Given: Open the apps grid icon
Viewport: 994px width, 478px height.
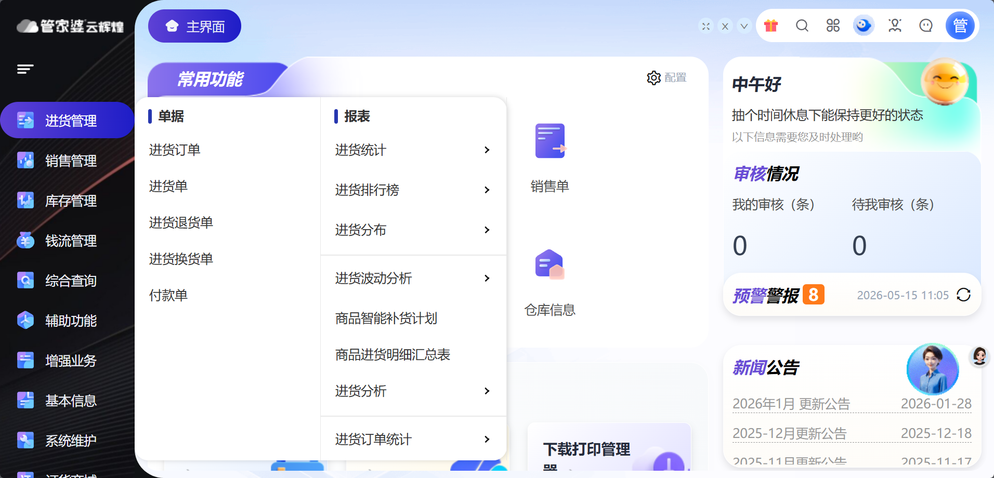Looking at the screenshot, I should [833, 25].
